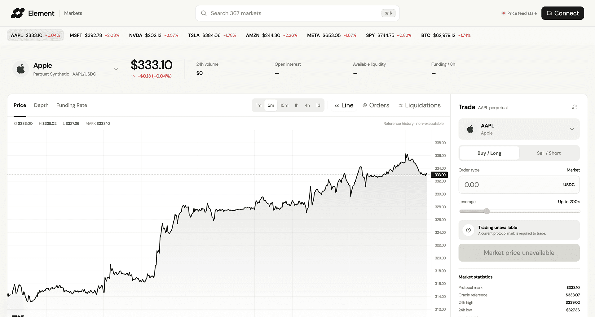Select the 15m timeframe
Image resolution: width=595 pixels, height=317 pixels.
pos(284,106)
